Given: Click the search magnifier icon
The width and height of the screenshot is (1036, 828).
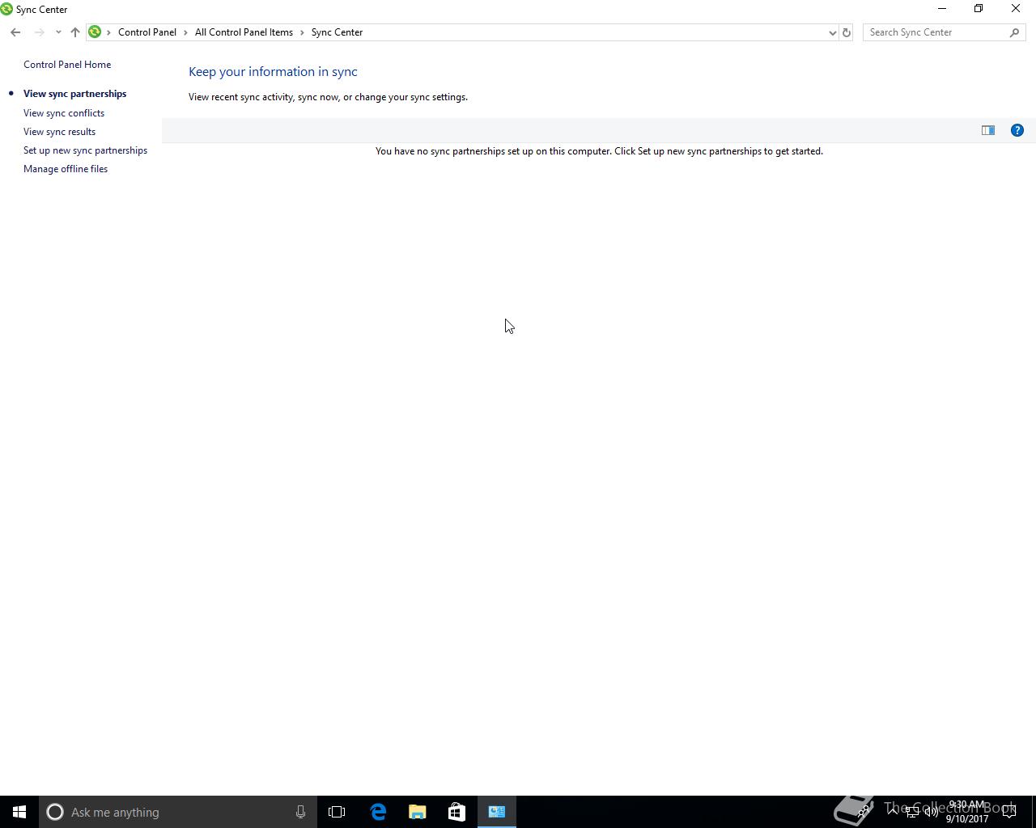Looking at the screenshot, I should pyautogui.click(x=1015, y=32).
